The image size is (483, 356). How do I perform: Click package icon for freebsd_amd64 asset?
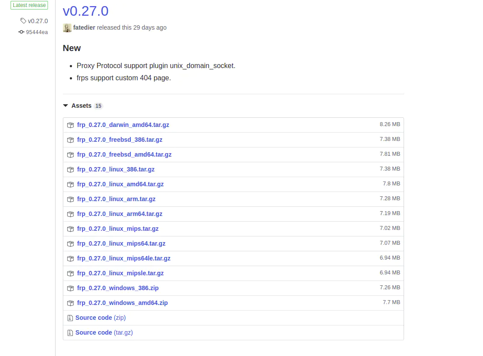[71, 154]
